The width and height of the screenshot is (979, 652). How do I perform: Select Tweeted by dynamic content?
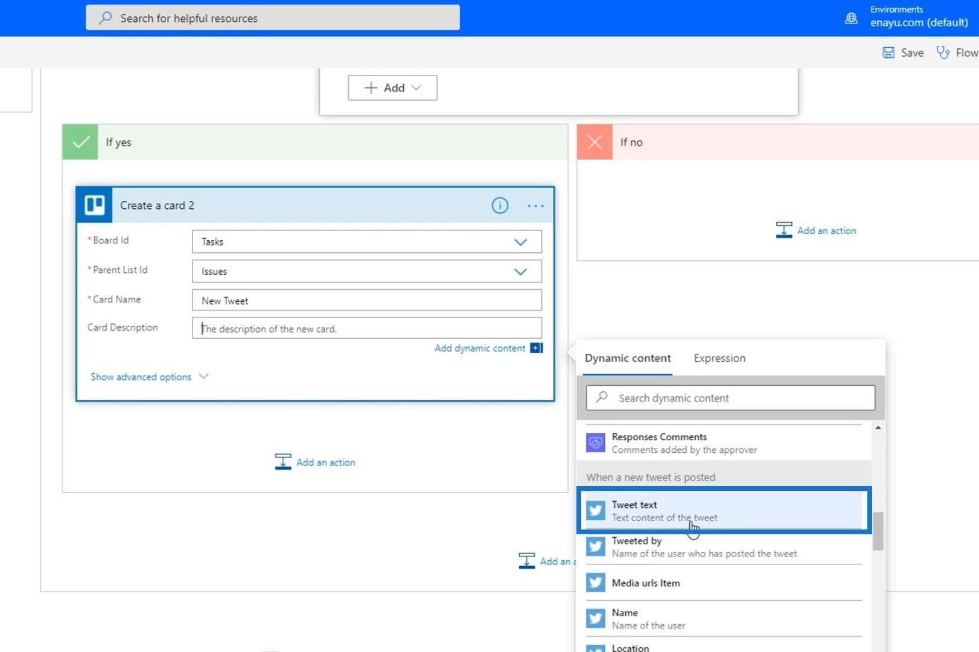(724, 547)
